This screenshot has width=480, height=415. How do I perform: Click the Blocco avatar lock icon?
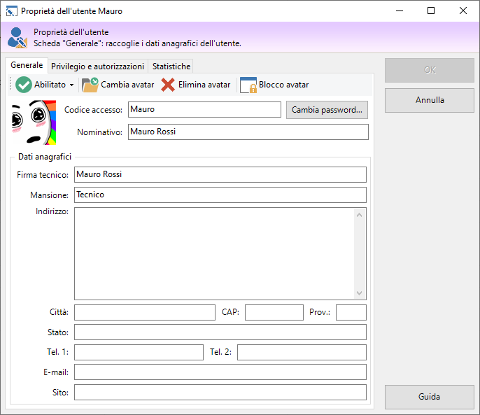point(248,85)
